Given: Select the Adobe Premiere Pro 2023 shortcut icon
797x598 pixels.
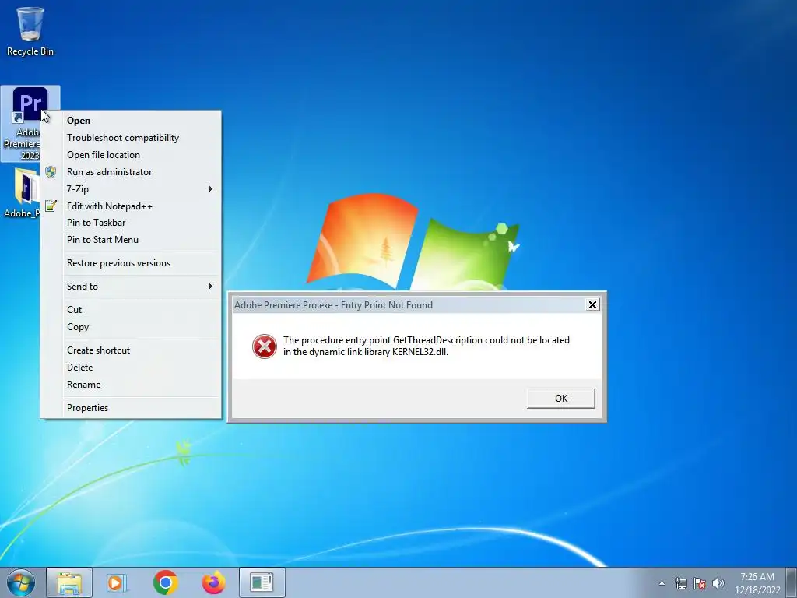Looking at the screenshot, I should [30, 123].
